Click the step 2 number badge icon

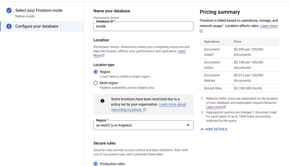pyautogui.click(x=9, y=26)
